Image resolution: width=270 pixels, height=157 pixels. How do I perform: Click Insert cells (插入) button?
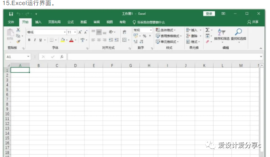pyautogui.click(x=194, y=30)
